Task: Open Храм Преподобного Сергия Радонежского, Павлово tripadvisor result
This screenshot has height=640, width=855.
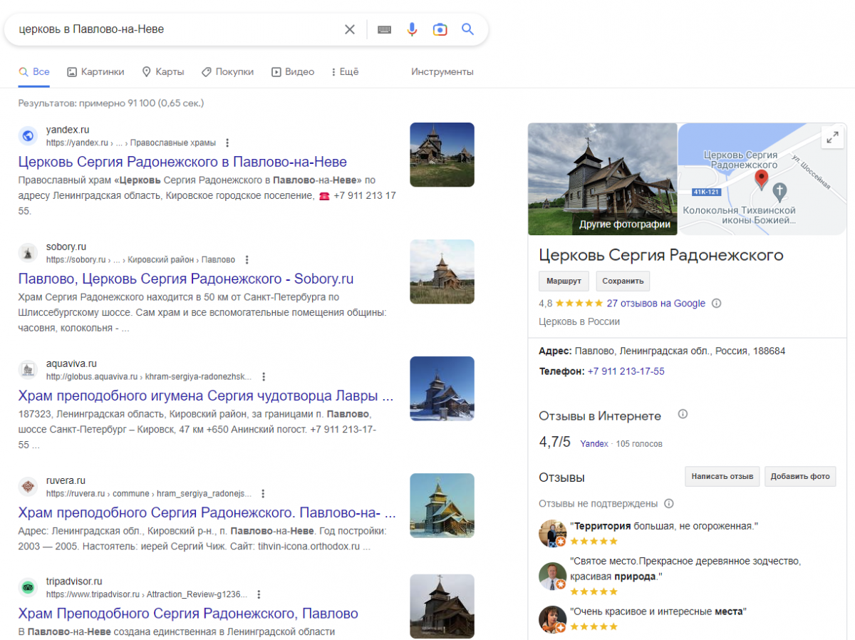Action: pos(188,614)
